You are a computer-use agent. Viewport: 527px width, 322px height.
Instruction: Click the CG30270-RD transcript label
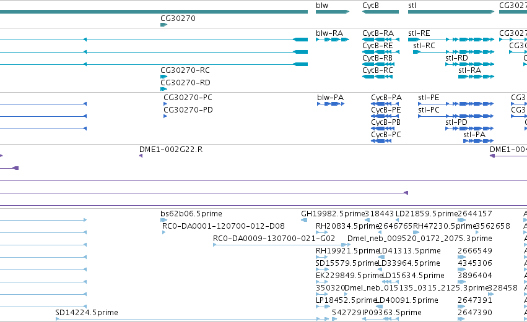tap(185, 83)
